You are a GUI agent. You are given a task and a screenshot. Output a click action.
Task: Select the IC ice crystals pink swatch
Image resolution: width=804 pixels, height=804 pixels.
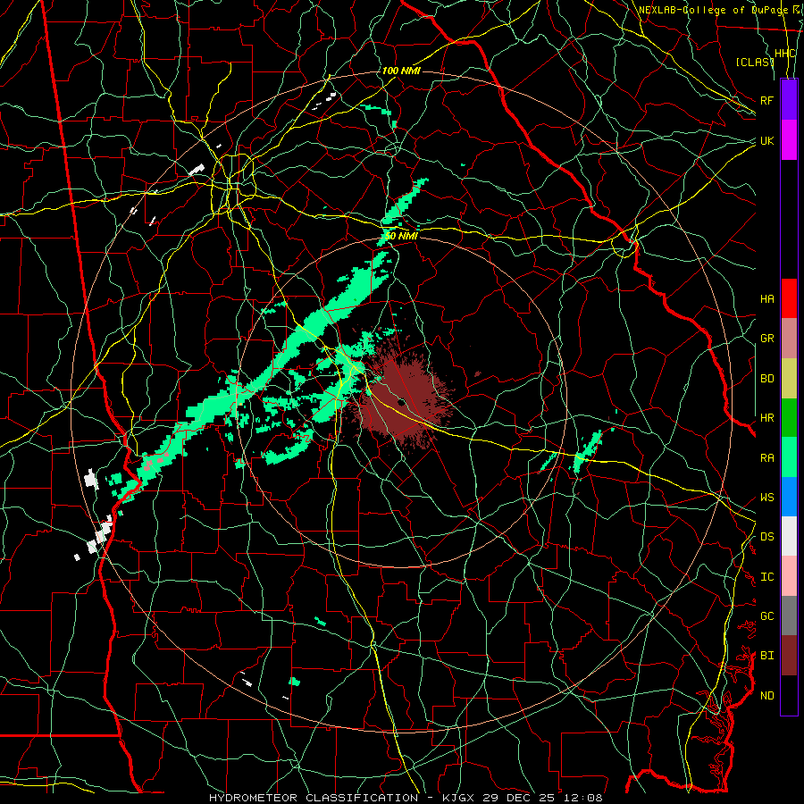pos(789,576)
